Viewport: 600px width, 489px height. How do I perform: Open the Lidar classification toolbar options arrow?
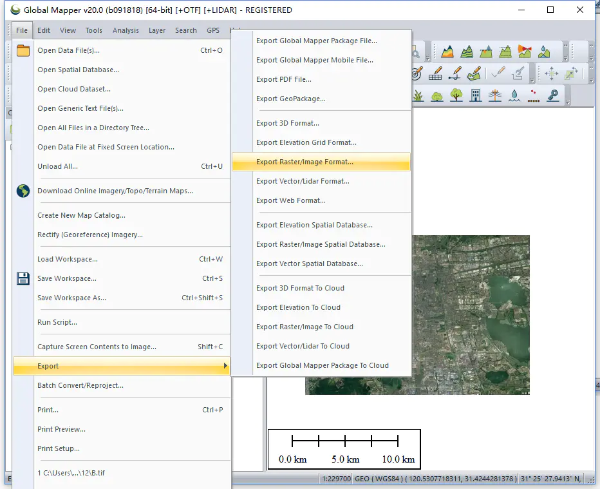click(568, 102)
